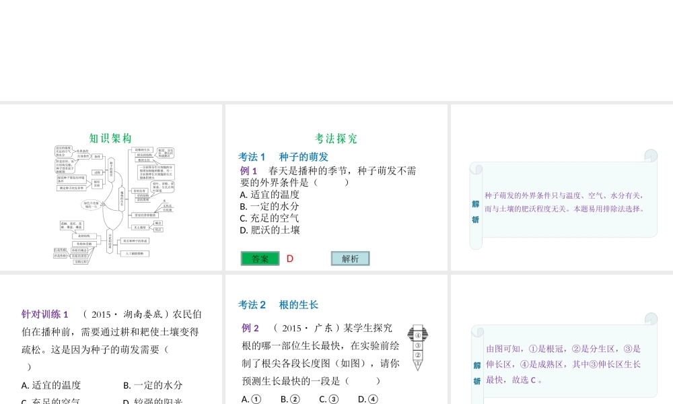Click the 例 2 question label
673x404 pixels.
coord(250,329)
